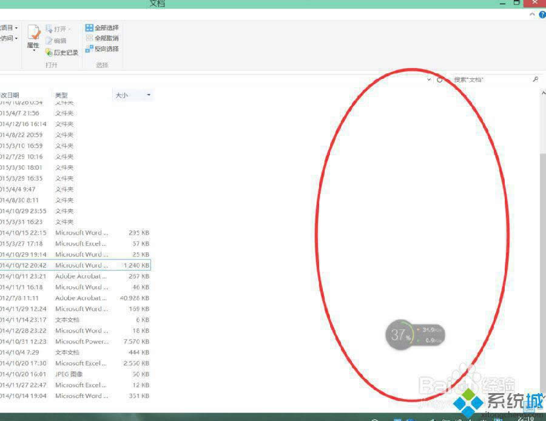This screenshot has width=546, height=421.
Task: Click the 类型 column header
Action: coord(61,95)
